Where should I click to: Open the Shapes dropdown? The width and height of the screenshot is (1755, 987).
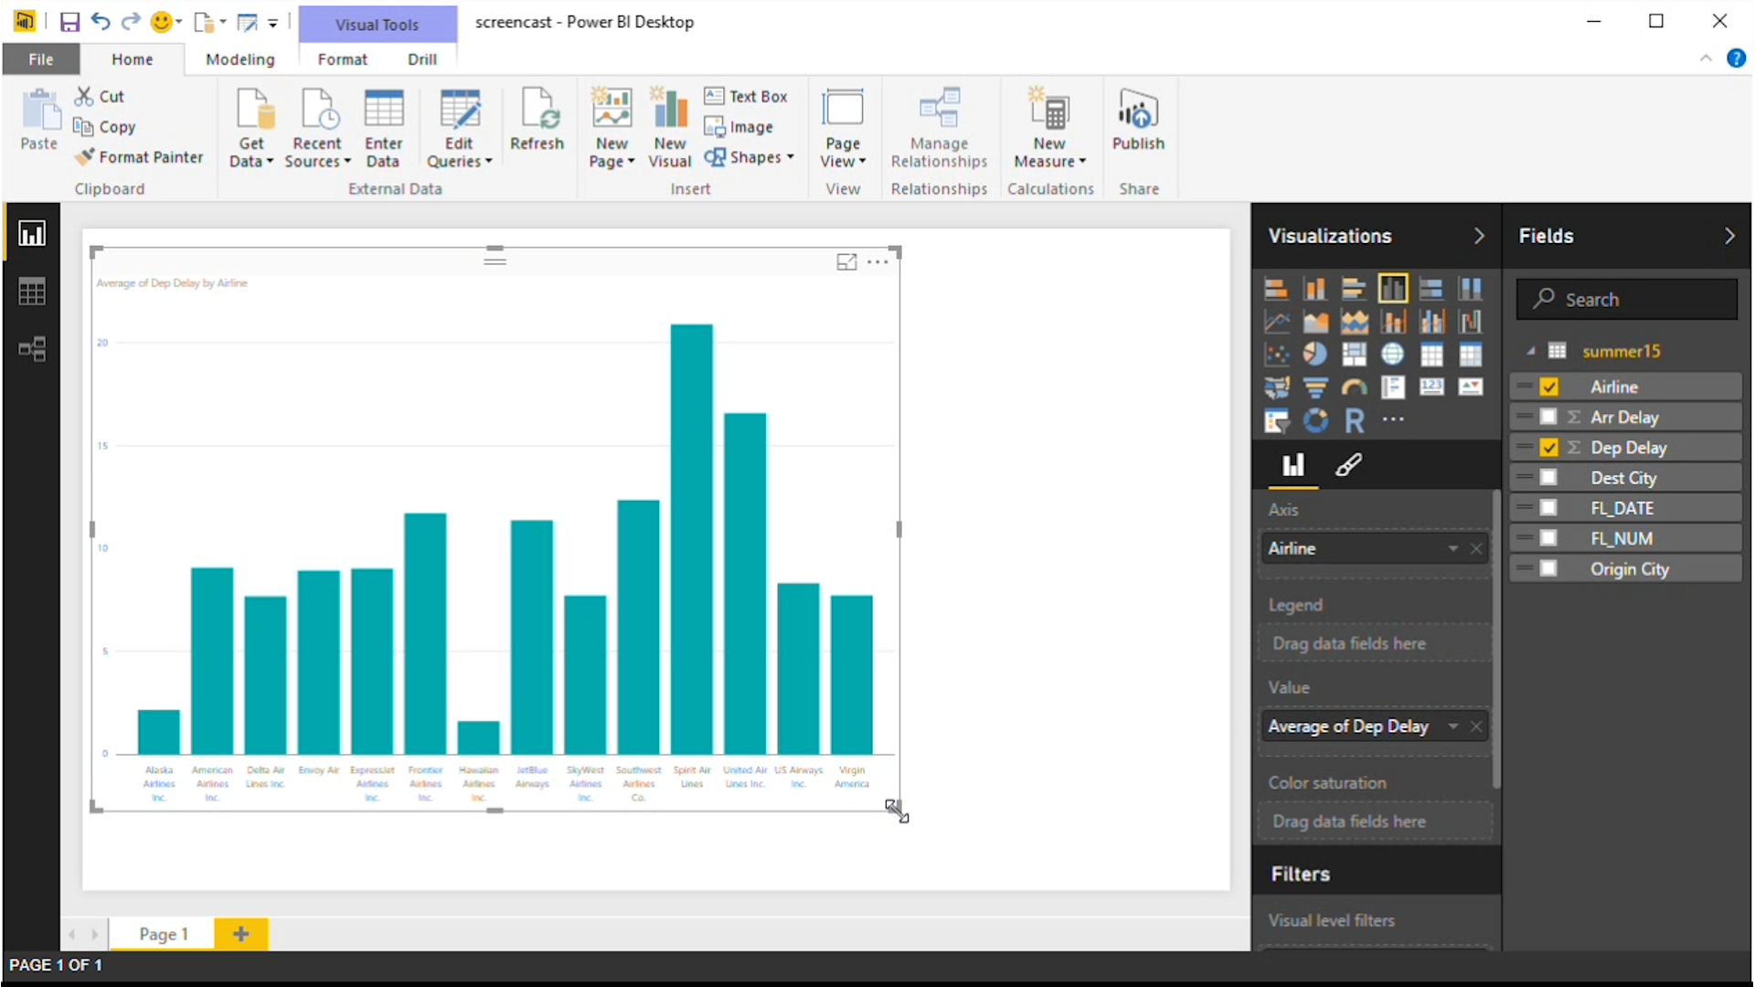point(750,157)
